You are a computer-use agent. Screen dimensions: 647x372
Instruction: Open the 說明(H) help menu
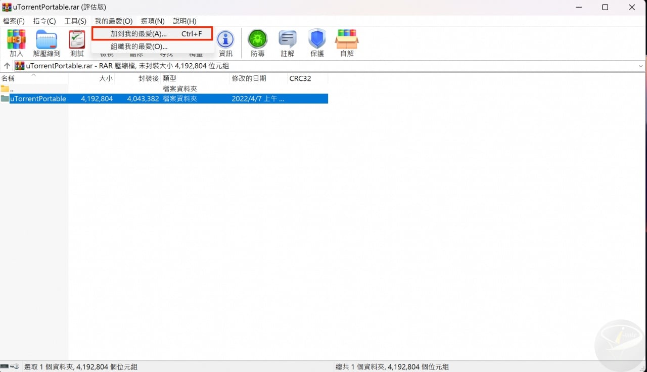[184, 21]
